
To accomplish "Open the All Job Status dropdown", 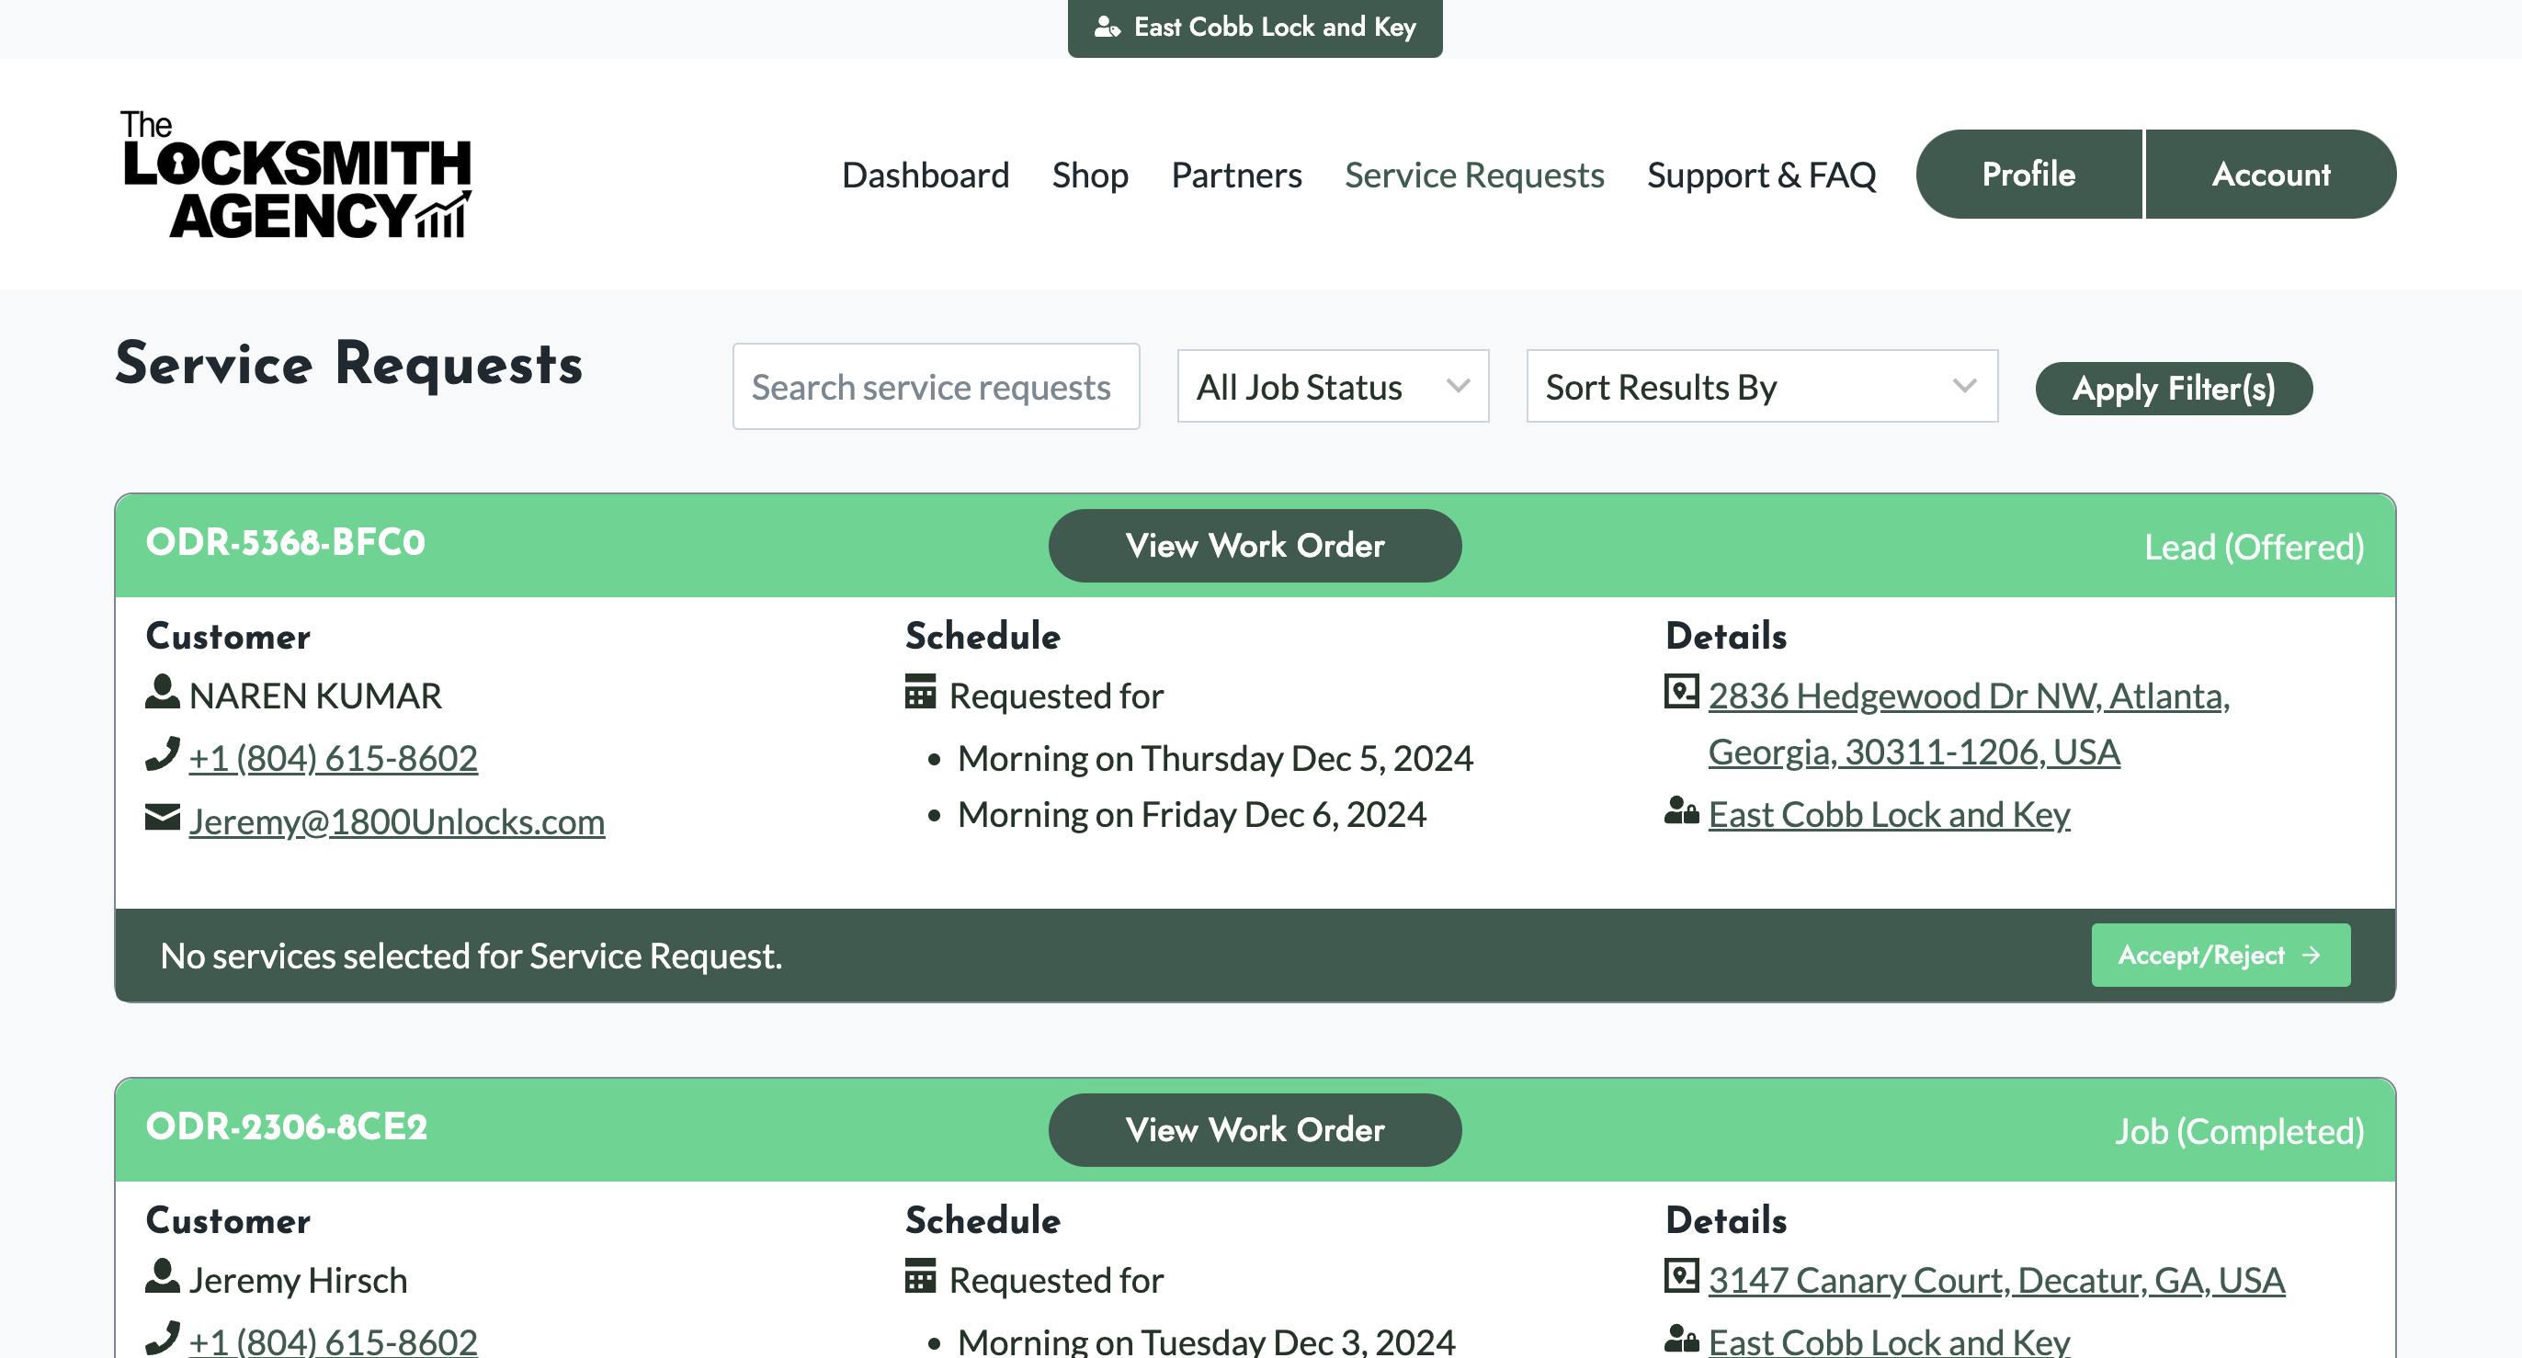I will (x=1332, y=387).
